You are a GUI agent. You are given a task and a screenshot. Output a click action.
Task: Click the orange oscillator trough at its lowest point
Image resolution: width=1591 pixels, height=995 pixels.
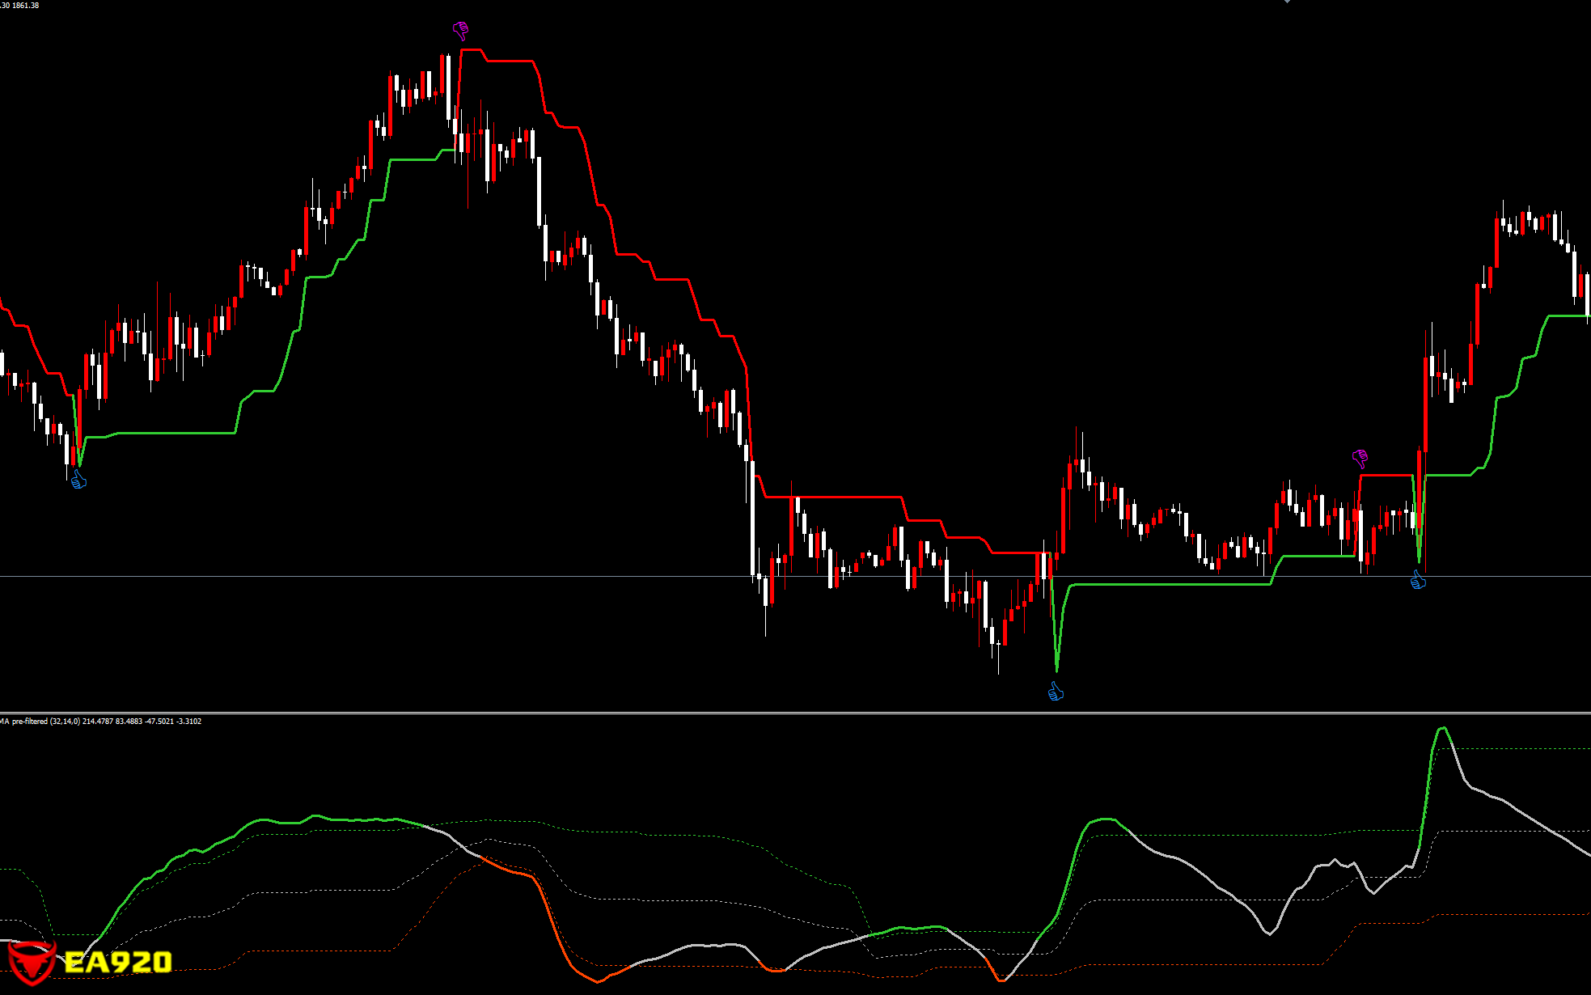click(x=599, y=981)
